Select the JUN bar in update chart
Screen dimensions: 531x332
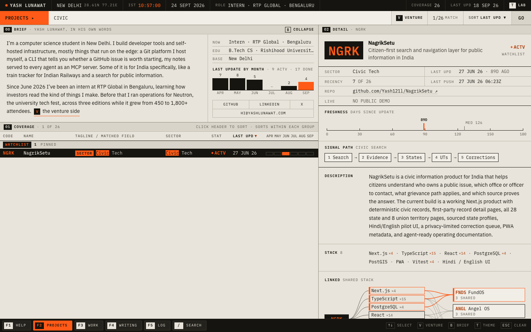coord(254,85)
